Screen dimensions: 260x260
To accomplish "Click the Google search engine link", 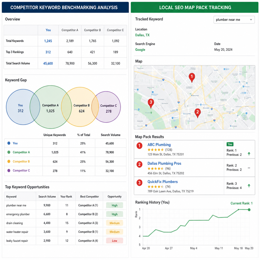I will pyautogui.click(x=140, y=50).
